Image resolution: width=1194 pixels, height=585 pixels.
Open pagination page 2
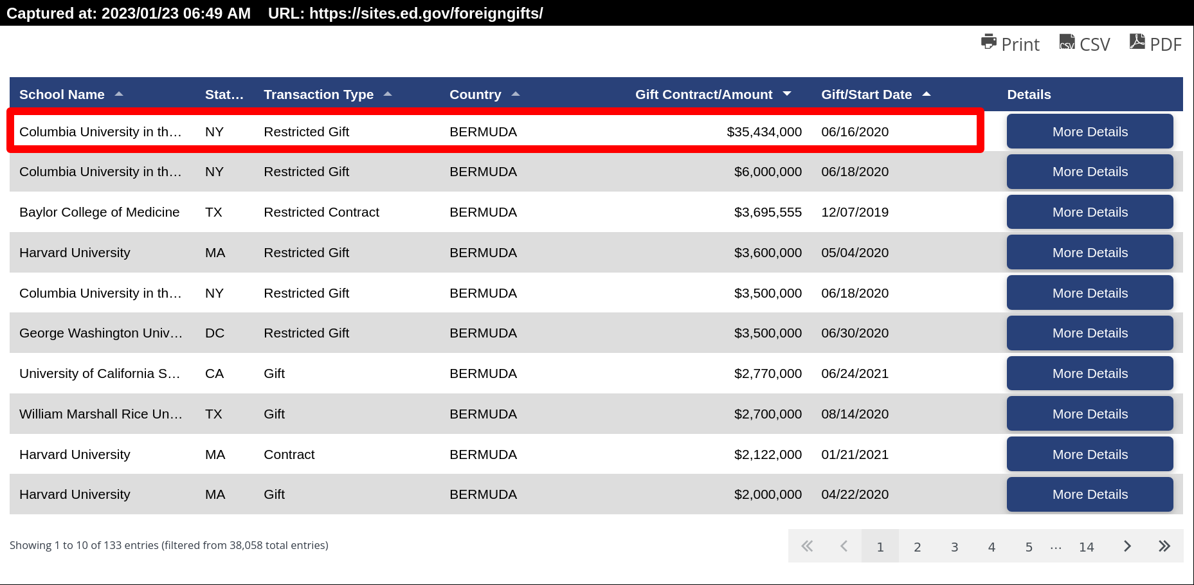(918, 546)
